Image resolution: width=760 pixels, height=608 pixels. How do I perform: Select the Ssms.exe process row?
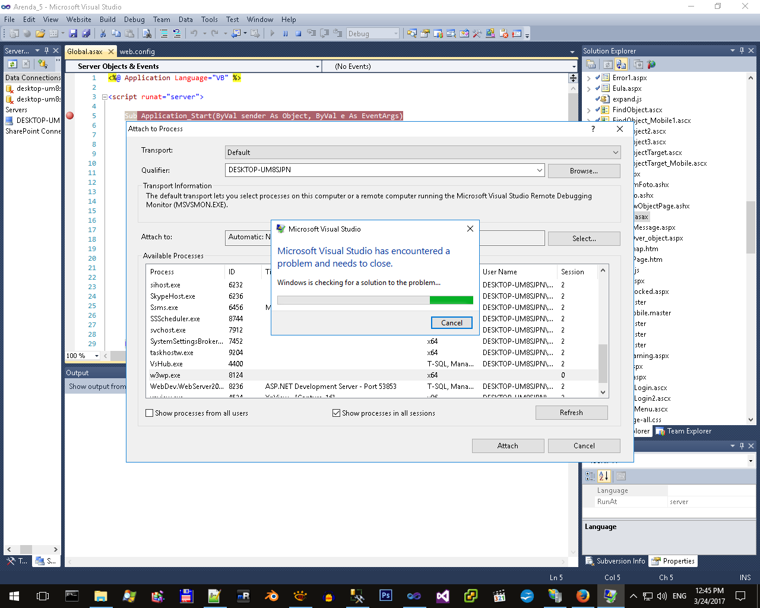[373, 308]
